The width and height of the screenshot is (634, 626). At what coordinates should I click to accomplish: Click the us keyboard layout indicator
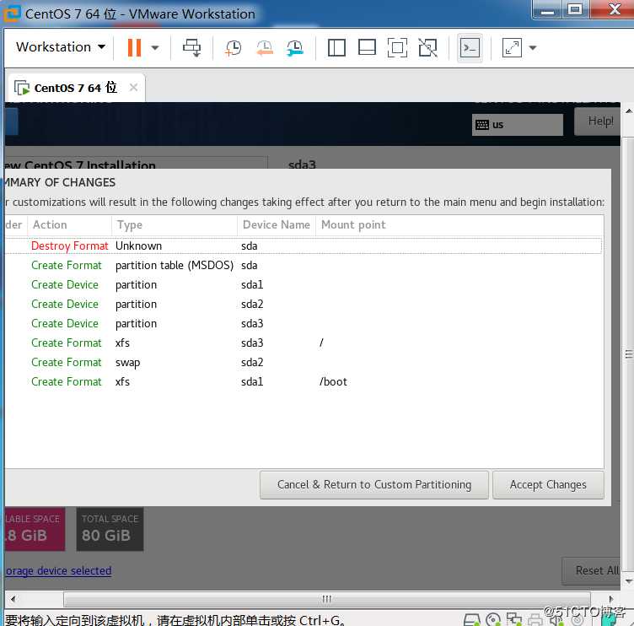[x=517, y=125]
